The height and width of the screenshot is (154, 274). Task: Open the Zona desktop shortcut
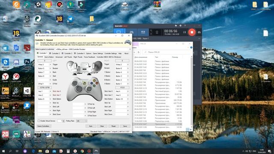coord(27,107)
